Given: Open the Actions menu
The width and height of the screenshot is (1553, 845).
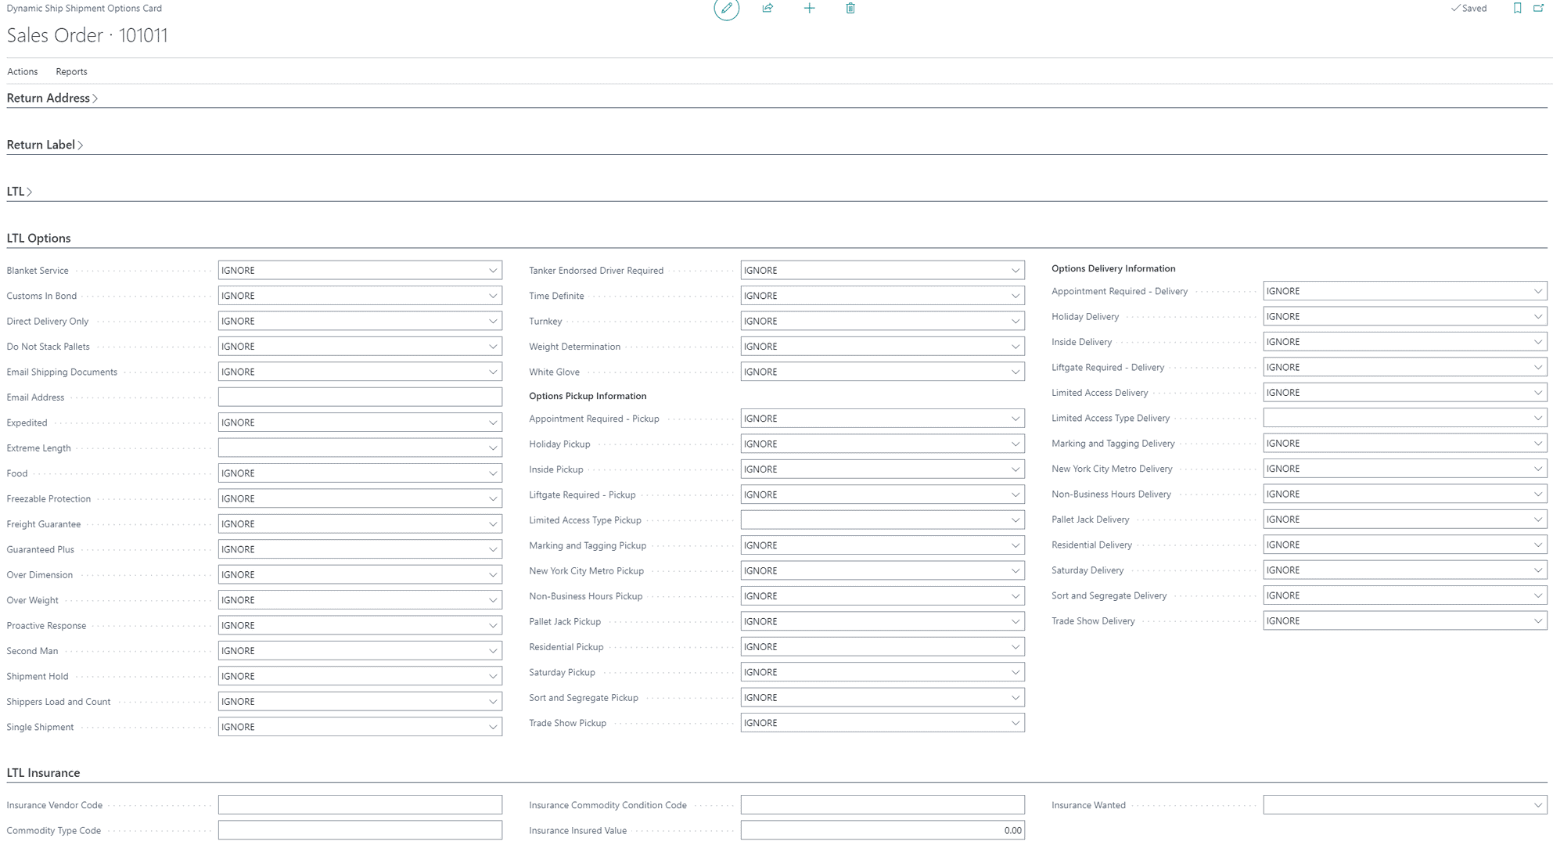Looking at the screenshot, I should (x=22, y=70).
